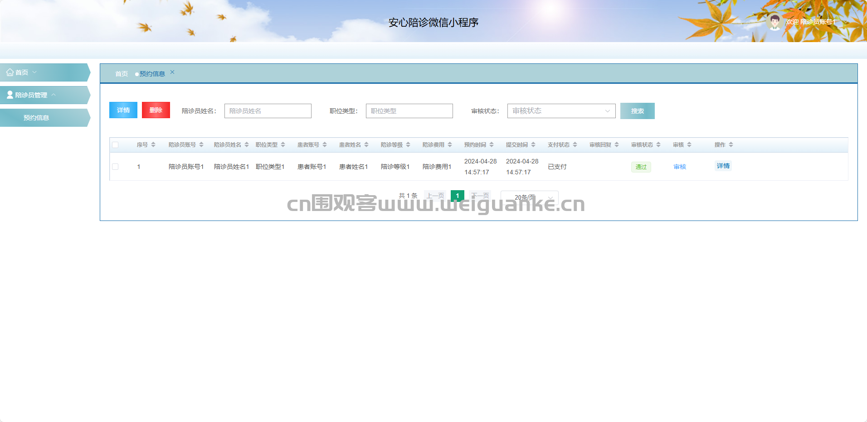Sort by 预约时间 column arrows
Image resolution: width=867 pixels, height=422 pixels.
tap(492, 145)
